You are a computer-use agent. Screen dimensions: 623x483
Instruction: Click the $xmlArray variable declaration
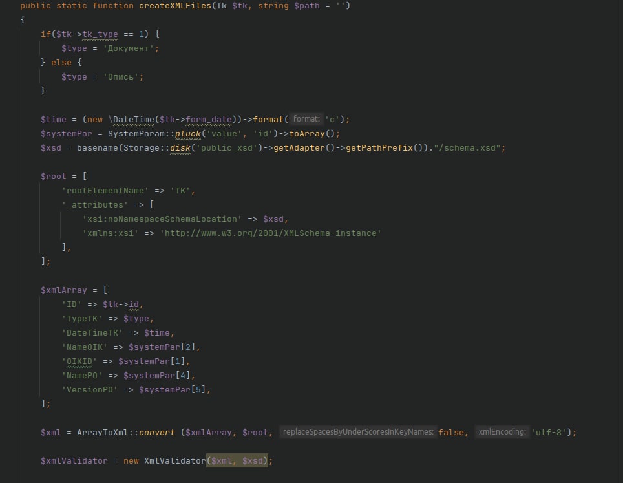[63, 290]
